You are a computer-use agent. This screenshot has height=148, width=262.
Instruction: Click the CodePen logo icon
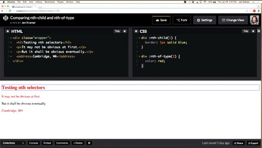[x=5, y=18]
